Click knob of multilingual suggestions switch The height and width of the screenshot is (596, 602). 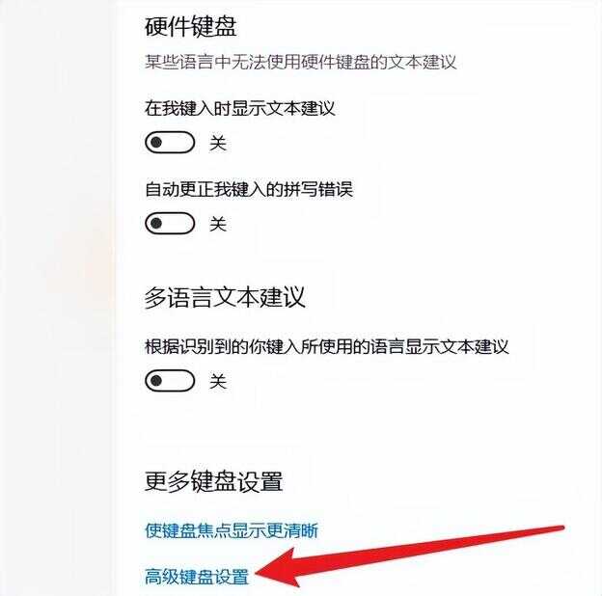156,381
